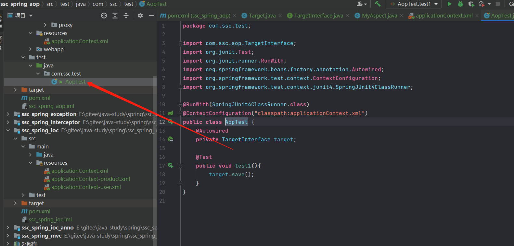
Task: Switch to the TargetInterface.java tab
Action: click(319, 16)
